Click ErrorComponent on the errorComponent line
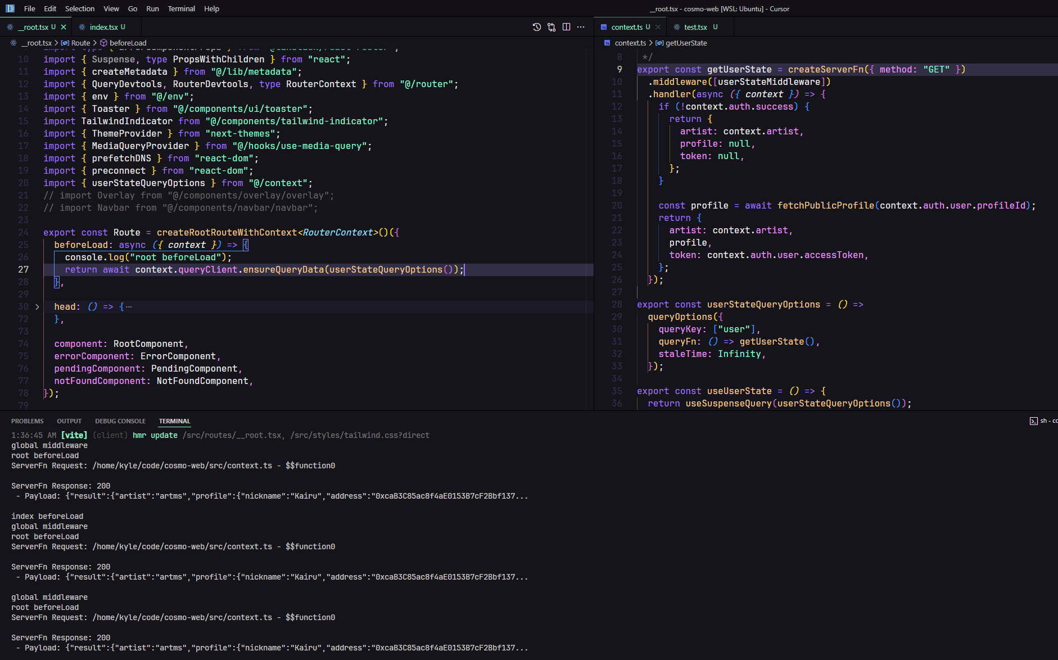The width and height of the screenshot is (1058, 660). tap(178, 356)
